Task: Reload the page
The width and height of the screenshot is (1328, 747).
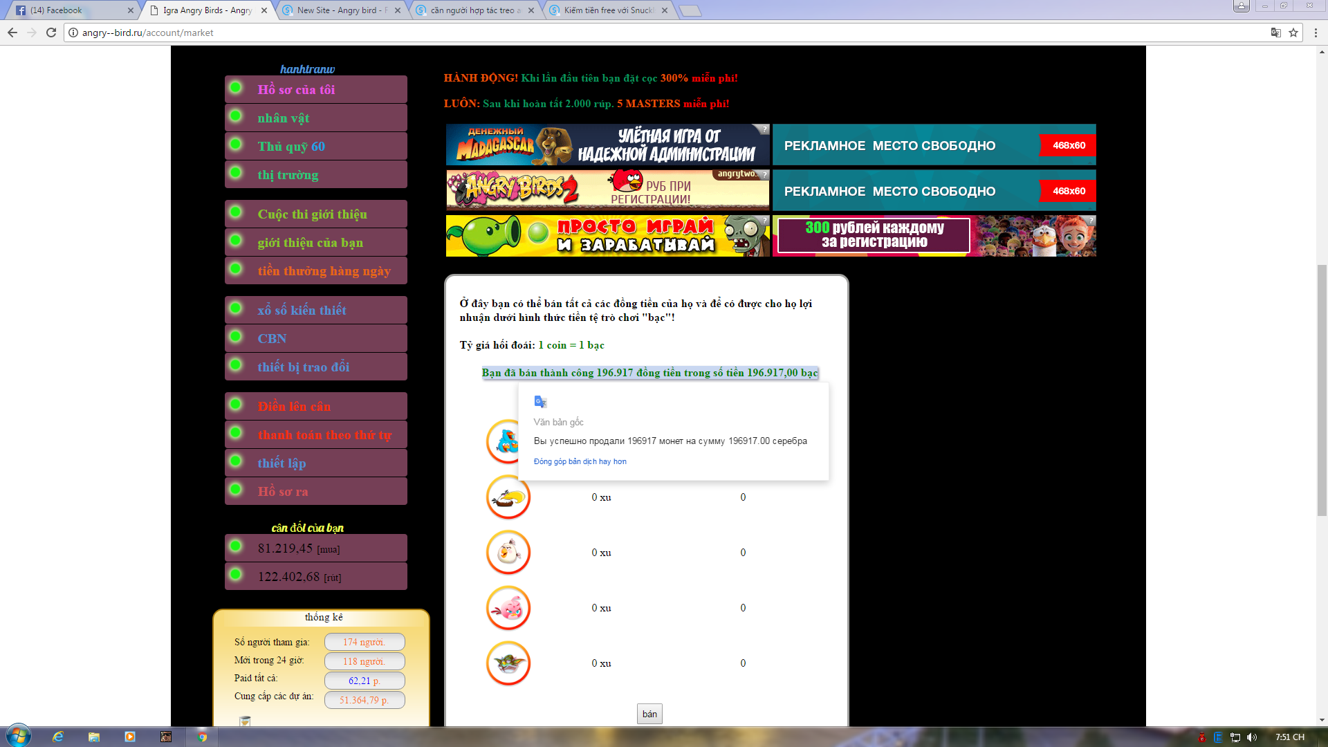Action: 51,33
